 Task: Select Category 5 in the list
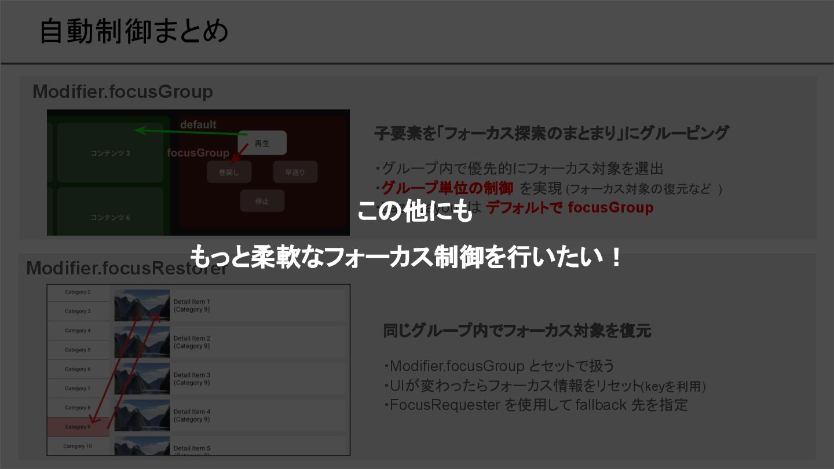(x=78, y=350)
